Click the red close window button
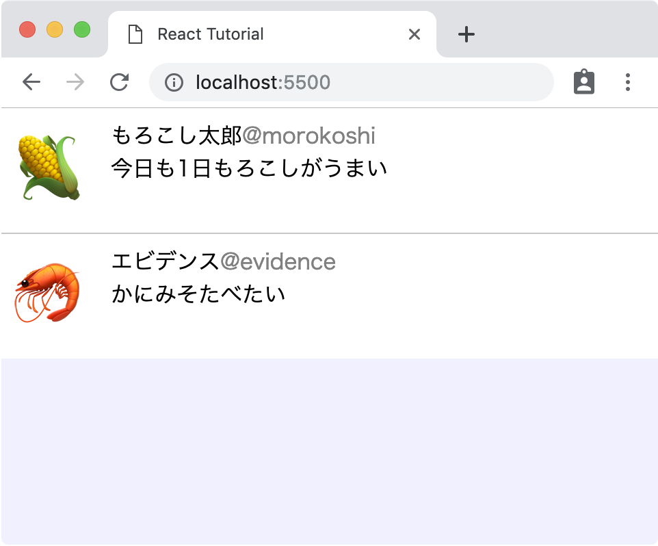658x546 pixels. click(27, 30)
